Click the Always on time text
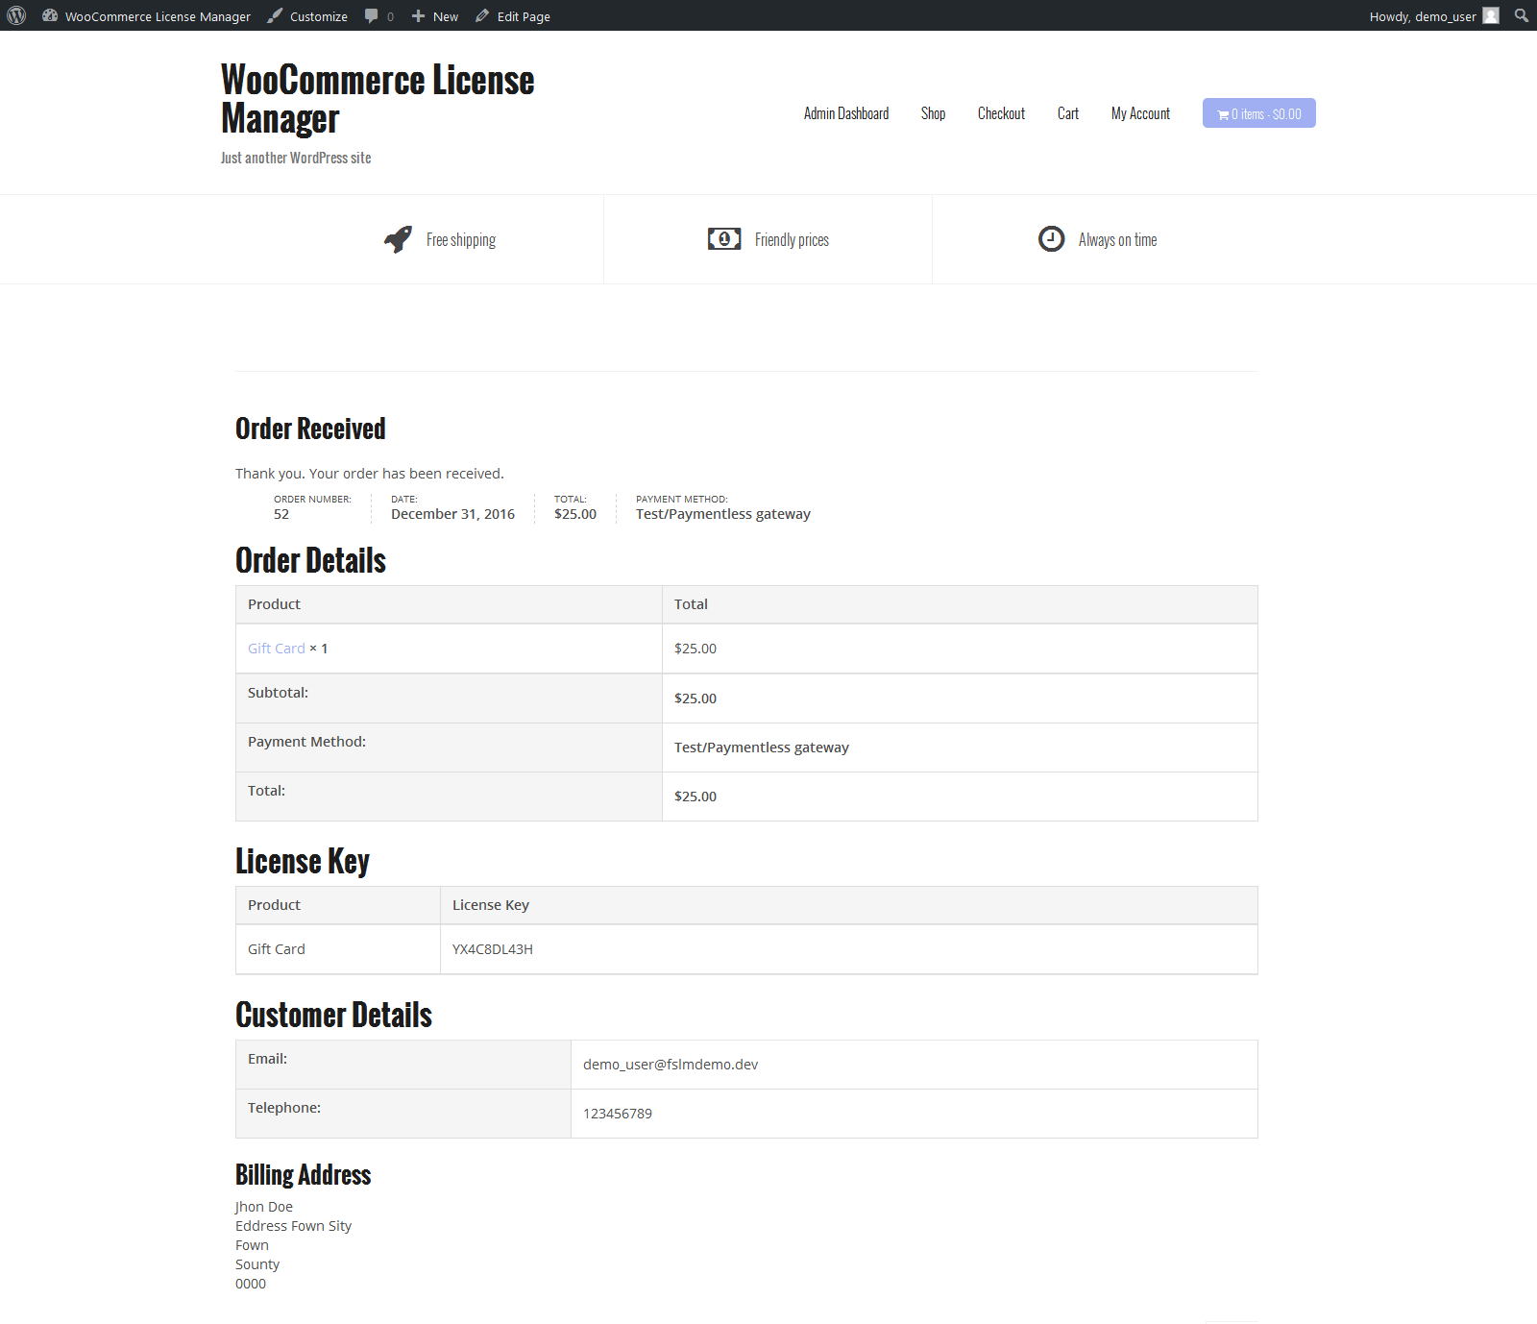The image size is (1537, 1324). (1117, 240)
